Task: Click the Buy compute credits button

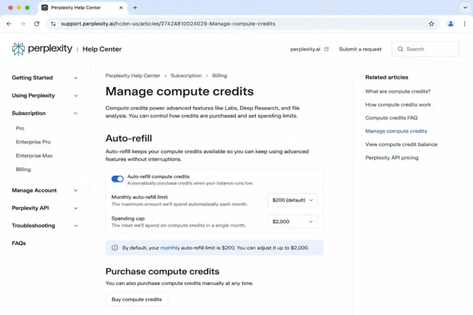Action: (x=137, y=299)
